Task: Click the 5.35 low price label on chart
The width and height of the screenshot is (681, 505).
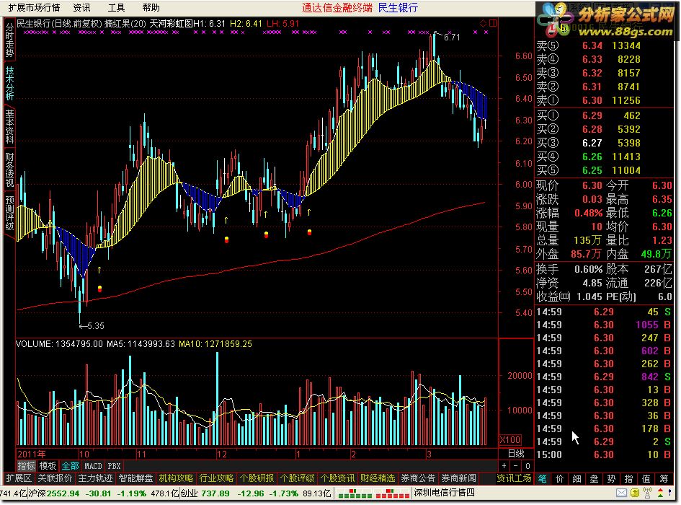Action: (96, 326)
